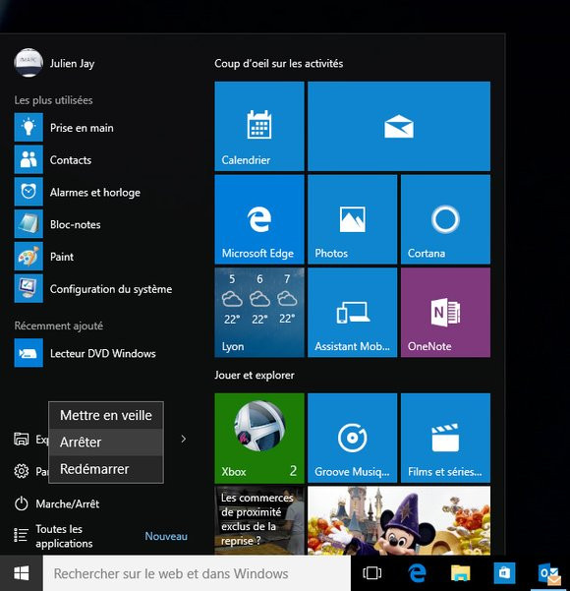The image size is (570, 591).
Task: Click the Configuration du système icon
Action: coord(28,289)
